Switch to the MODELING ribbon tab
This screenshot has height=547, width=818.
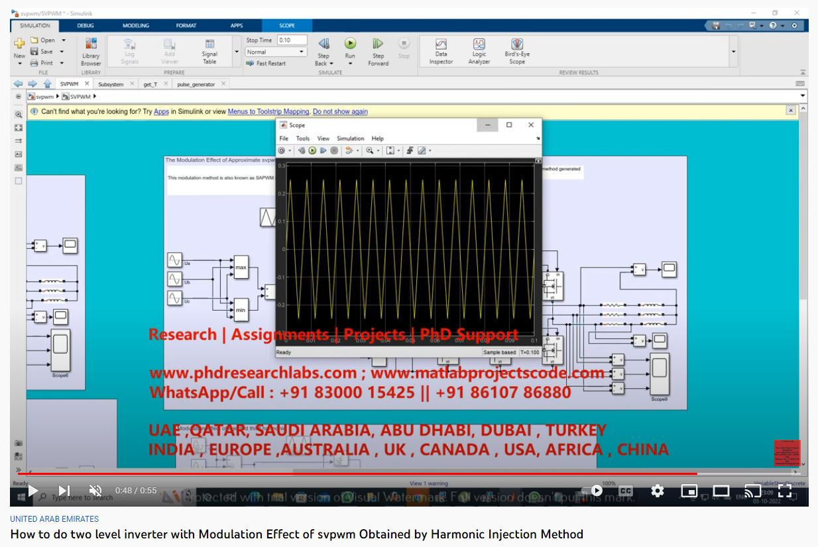pos(136,26)
